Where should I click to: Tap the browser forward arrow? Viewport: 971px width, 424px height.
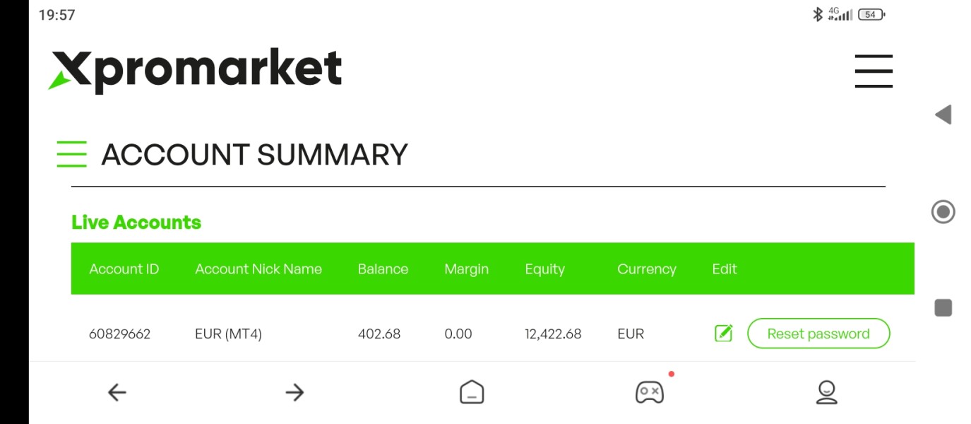point(294,392)
